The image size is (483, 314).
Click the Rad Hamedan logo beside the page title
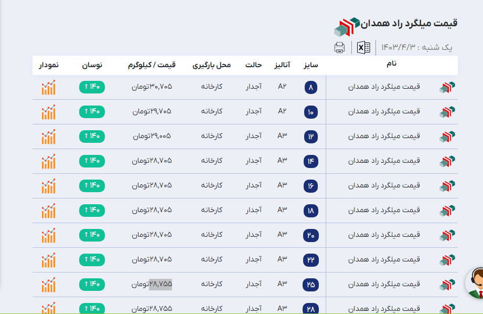pyautogui.click(x=348, y=26)
